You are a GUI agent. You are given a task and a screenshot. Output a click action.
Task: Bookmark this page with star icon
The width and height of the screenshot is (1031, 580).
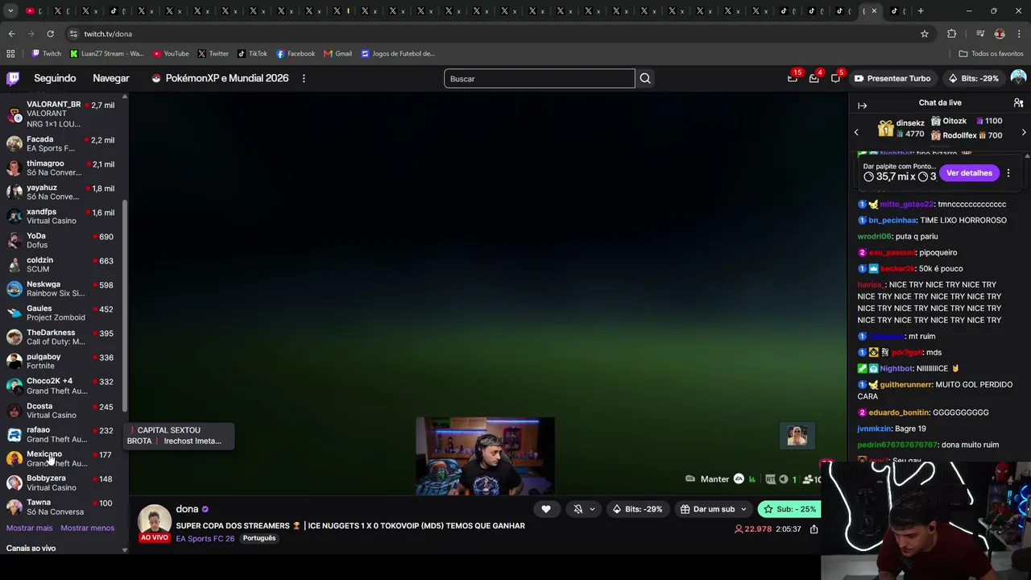(x=925, y=34)
